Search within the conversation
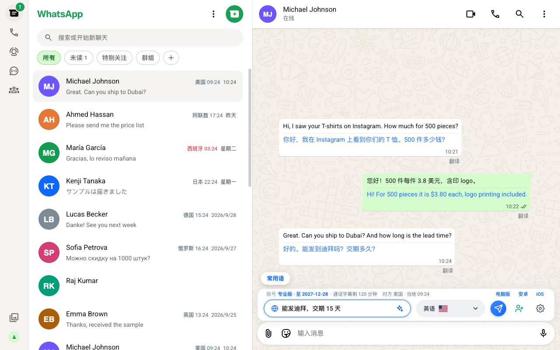The height and width of the screenshot is (350, 560). [x=520, y=14]
